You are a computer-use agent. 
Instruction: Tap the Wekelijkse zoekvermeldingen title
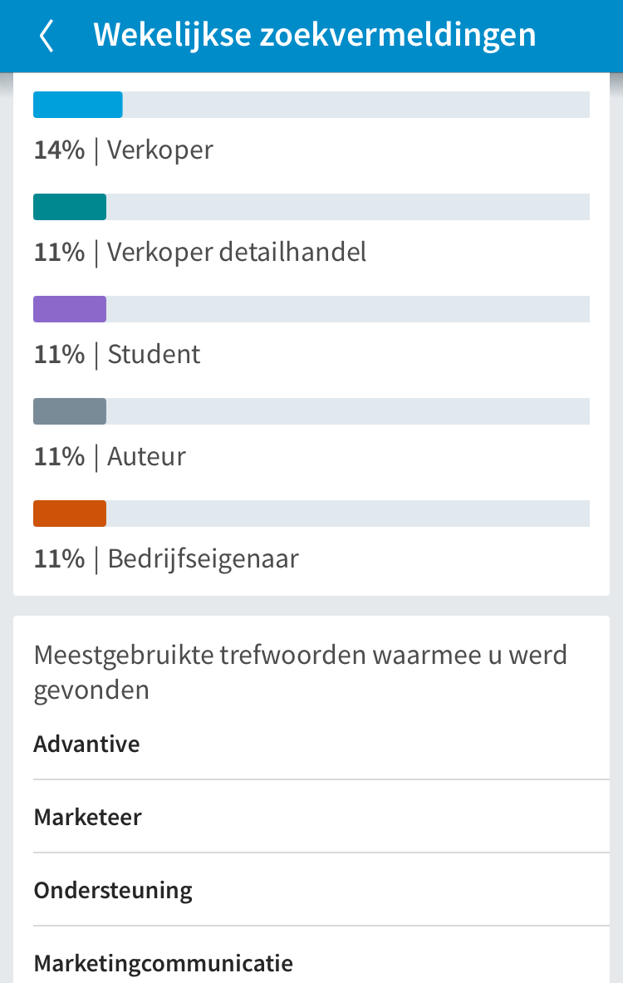(315, 34)
